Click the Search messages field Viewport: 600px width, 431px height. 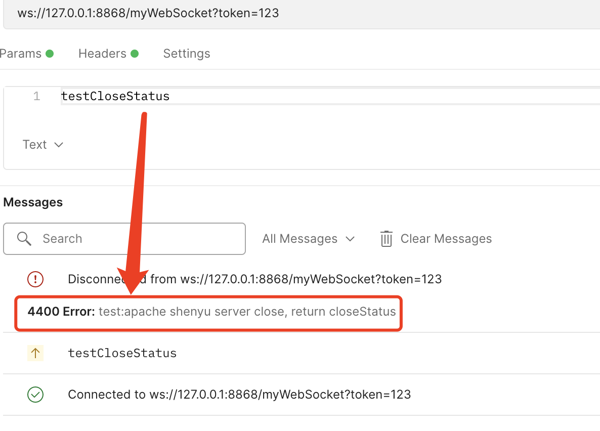tap(124, 239)
